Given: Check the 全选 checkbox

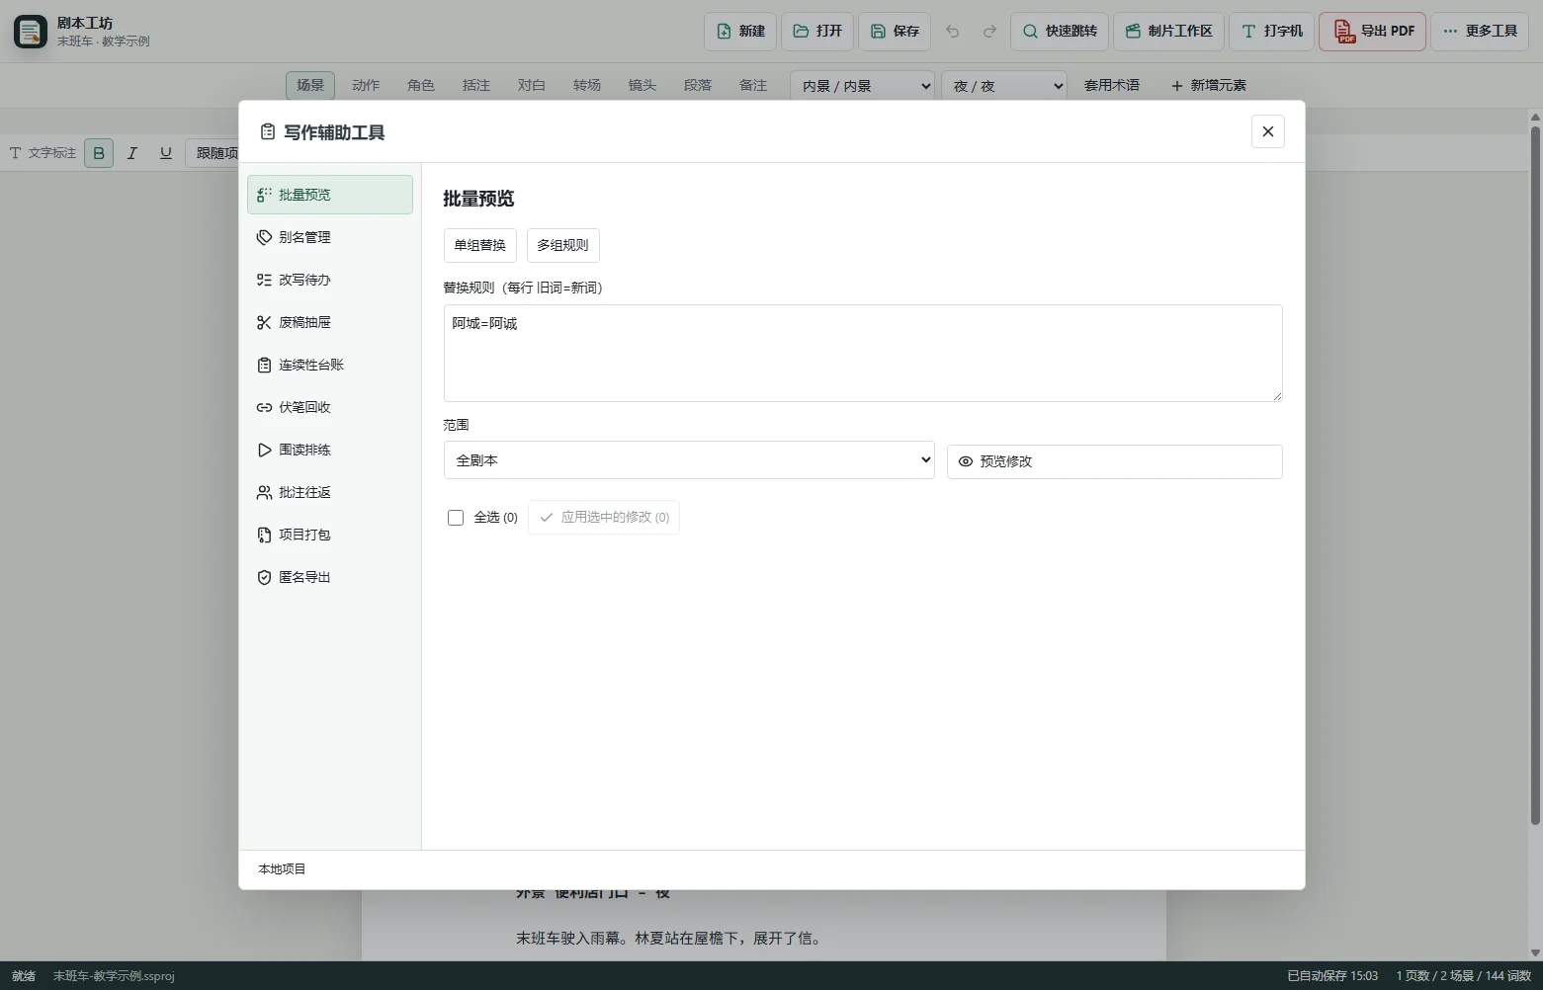Looking at the screenshot, I should (456, 518).
